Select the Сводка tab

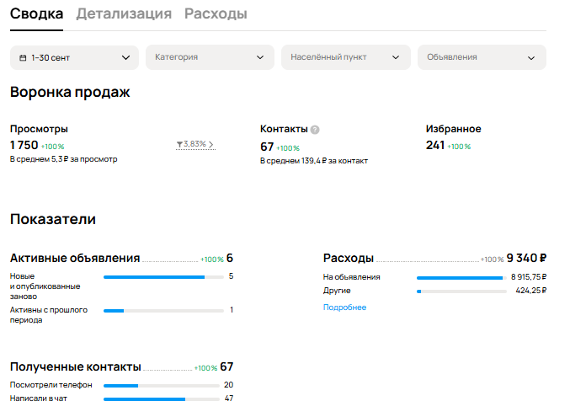[x=37, y=13]
